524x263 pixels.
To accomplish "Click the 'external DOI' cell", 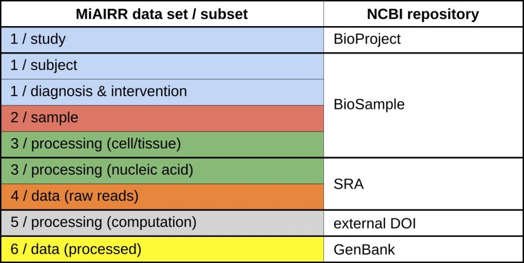I will [x=423, y=223].
